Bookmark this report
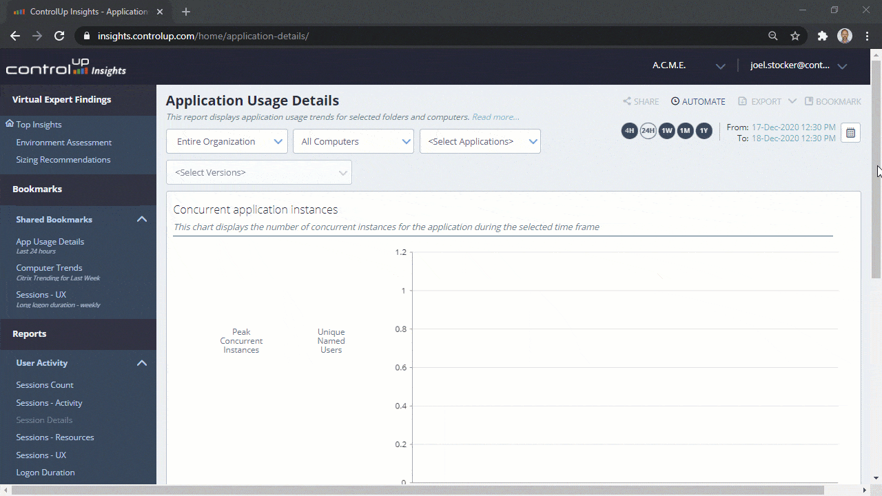882x496 pixels. pyautogui.click(x=833, y=101)
